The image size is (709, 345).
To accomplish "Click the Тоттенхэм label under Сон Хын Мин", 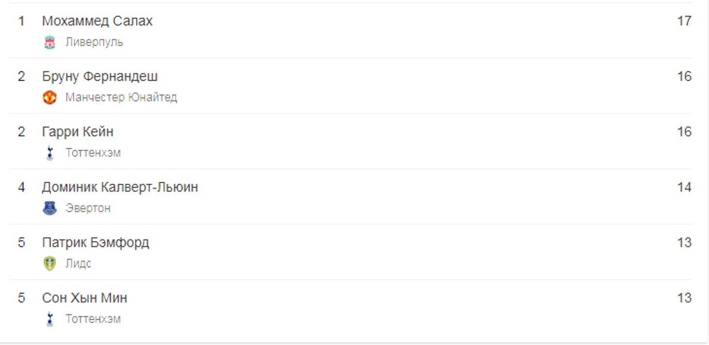I will 93,319.
